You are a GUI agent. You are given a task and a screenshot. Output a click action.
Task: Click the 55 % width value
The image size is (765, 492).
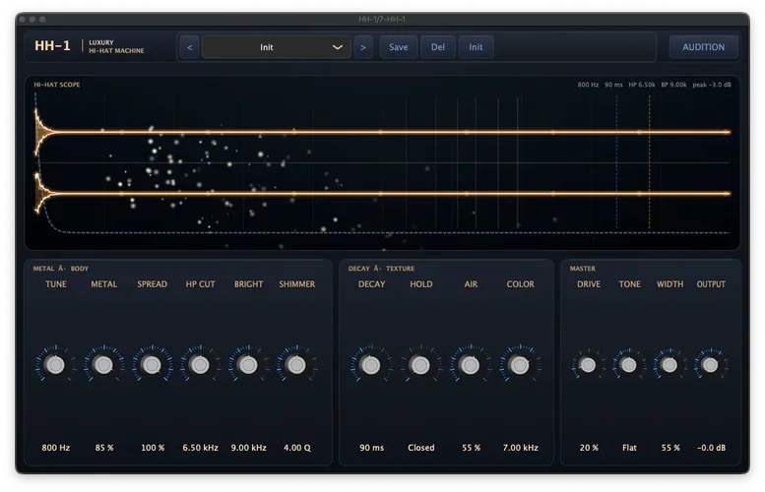669,448
